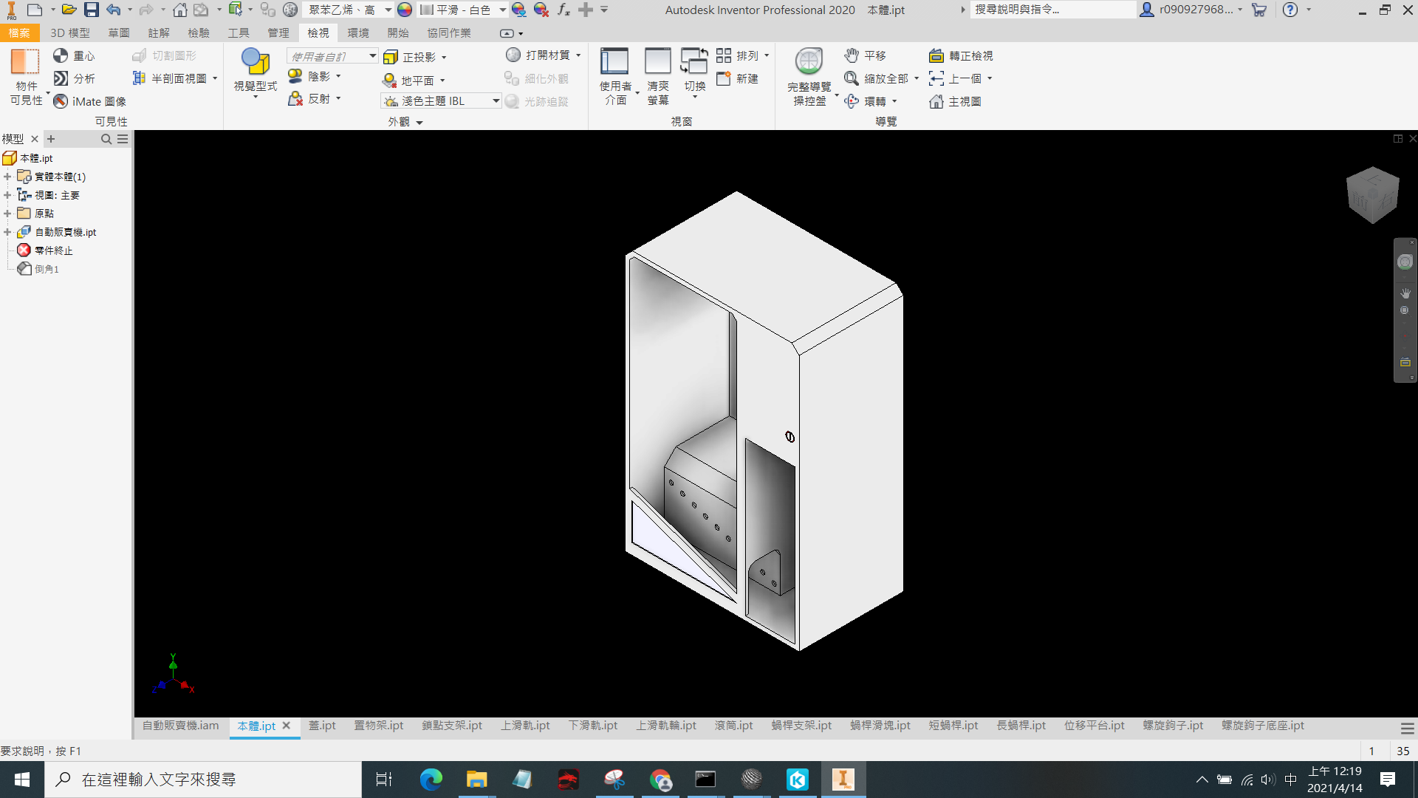Click the 視覺型式 visual style button
Screen dimensions: 1418x798
256,74
